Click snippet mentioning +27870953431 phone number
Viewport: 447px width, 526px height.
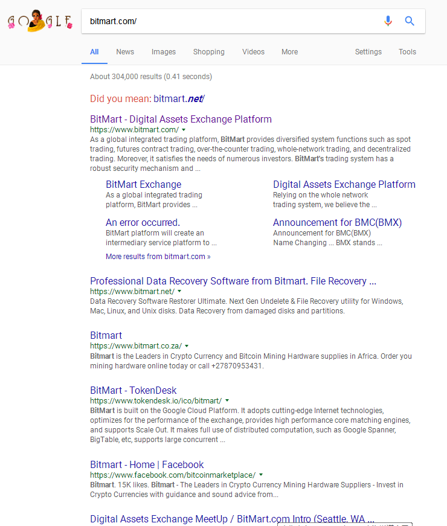[x=251, y=361]
